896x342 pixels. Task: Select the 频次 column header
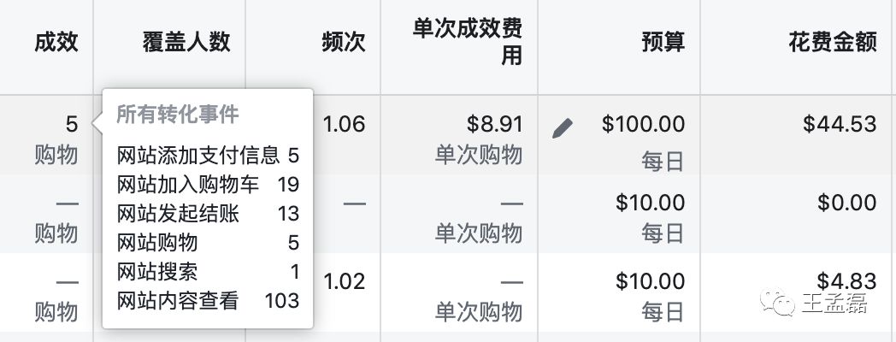pos(343,42)
